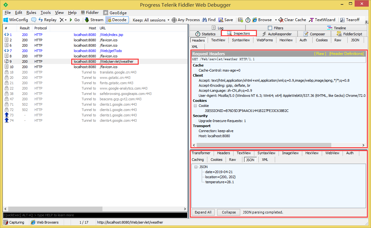371x228 pixels.
Task: Select the safebrowsing.googleapis.com:443 session
Action: 95,94
